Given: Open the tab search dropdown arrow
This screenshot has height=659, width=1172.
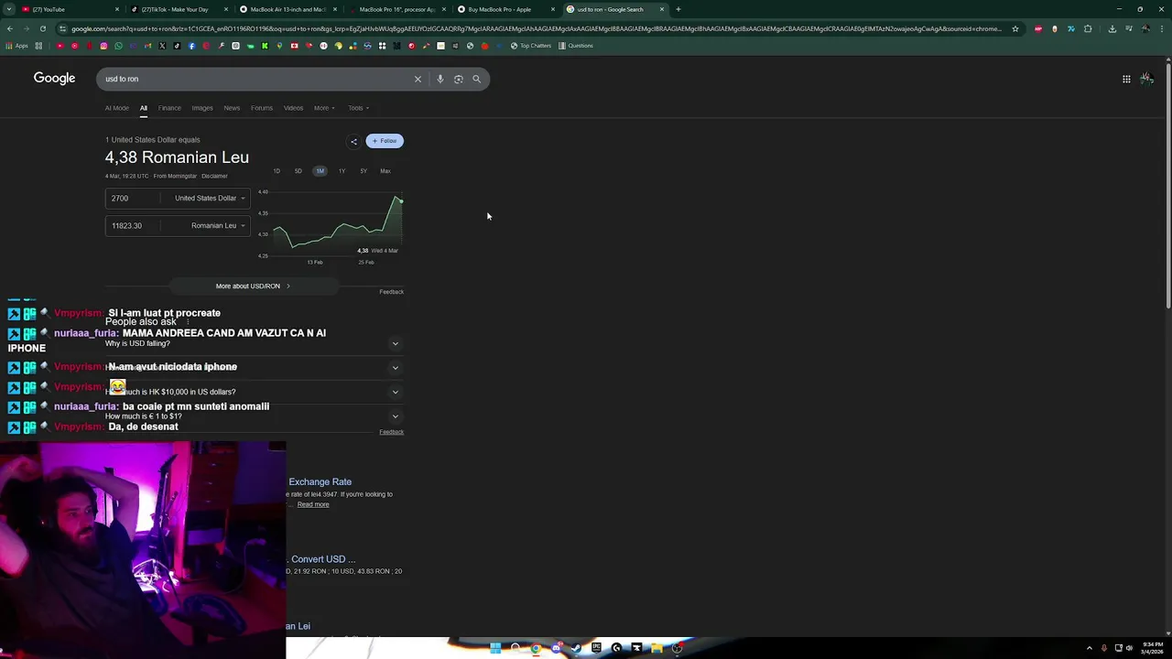Looking at the screenshot, I should pos(10,9).
